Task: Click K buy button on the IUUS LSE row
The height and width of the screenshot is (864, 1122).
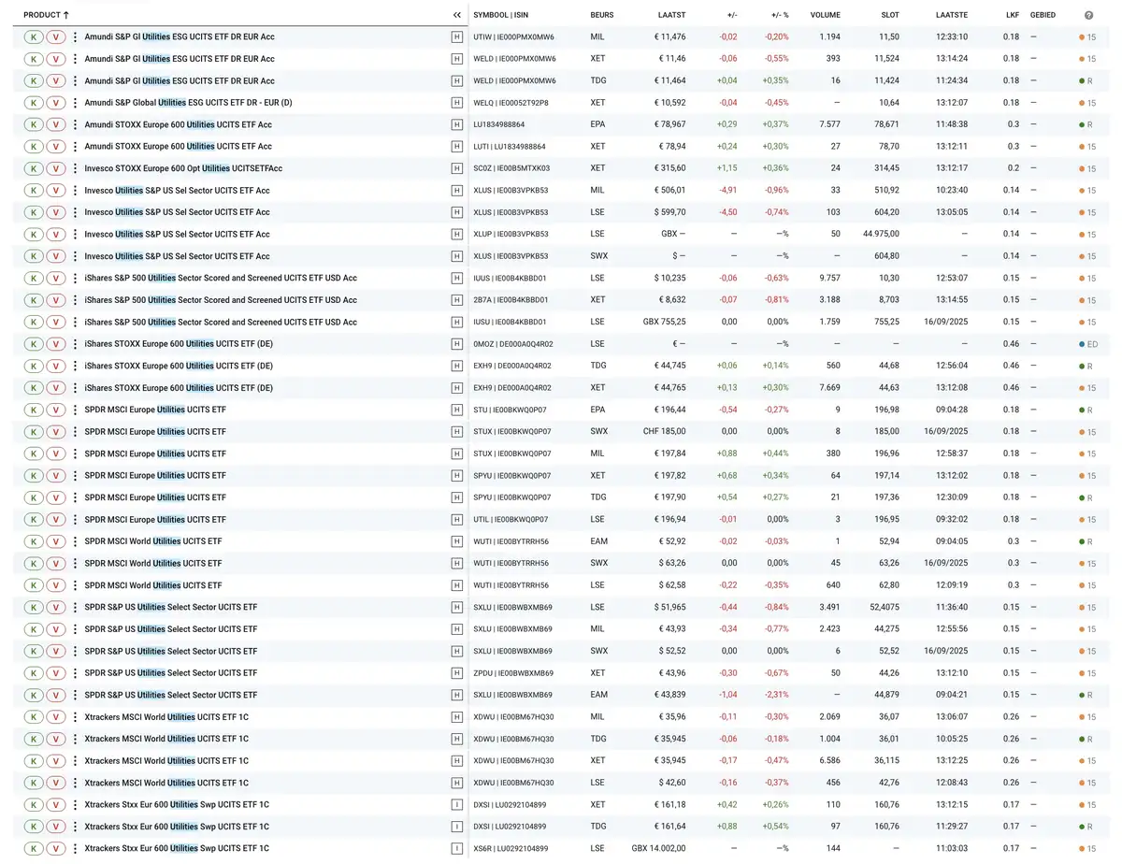Action: click(x=34, y=278)
